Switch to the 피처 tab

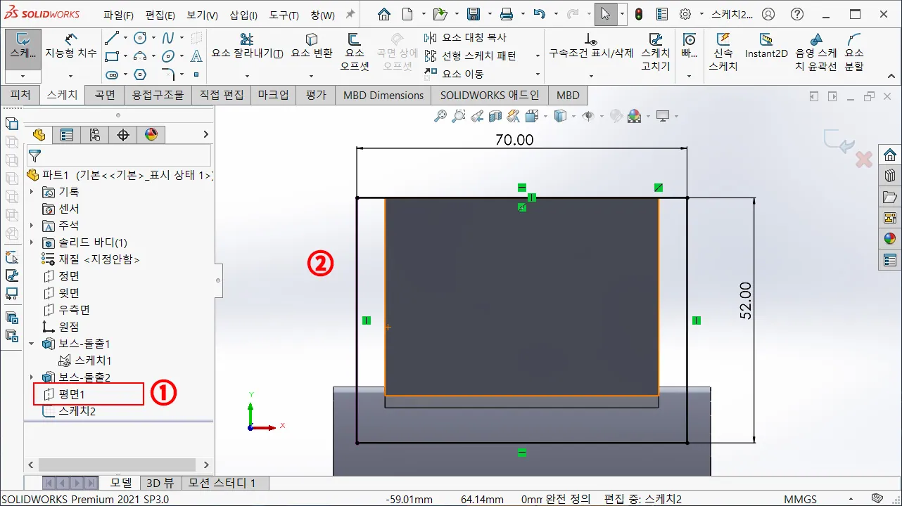pos(20,95)
